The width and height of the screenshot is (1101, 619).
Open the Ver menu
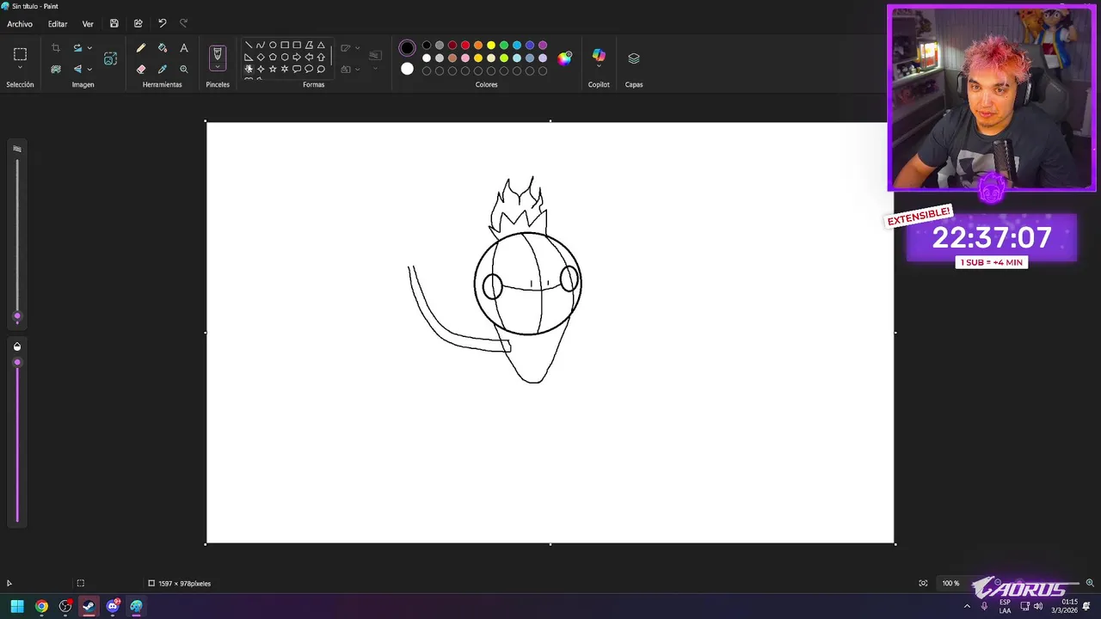tap(88, 24)
